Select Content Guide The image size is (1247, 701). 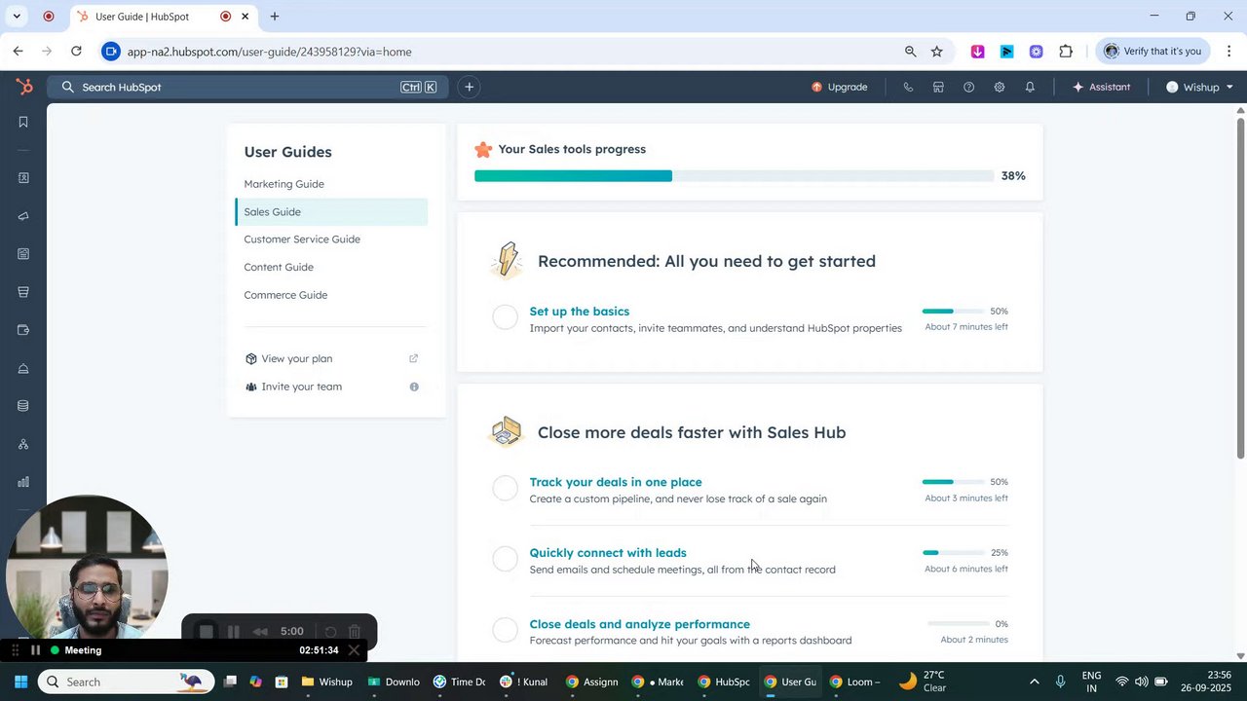pyautogui.click(x=279, y=267)
